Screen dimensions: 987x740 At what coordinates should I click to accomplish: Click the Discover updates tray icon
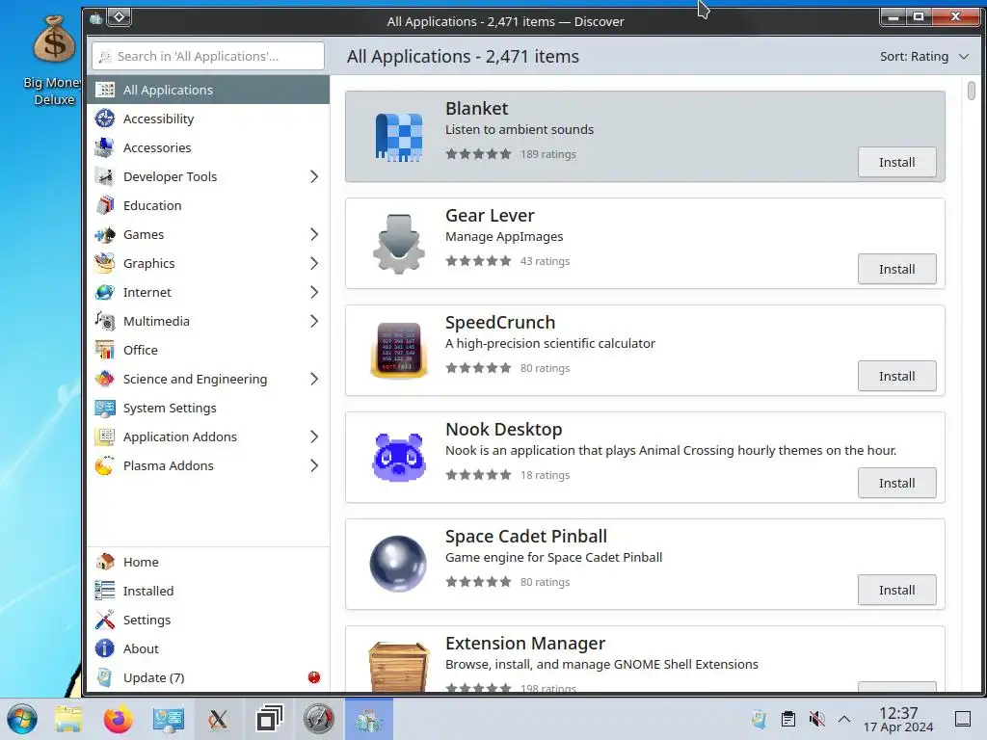point(760,719)
